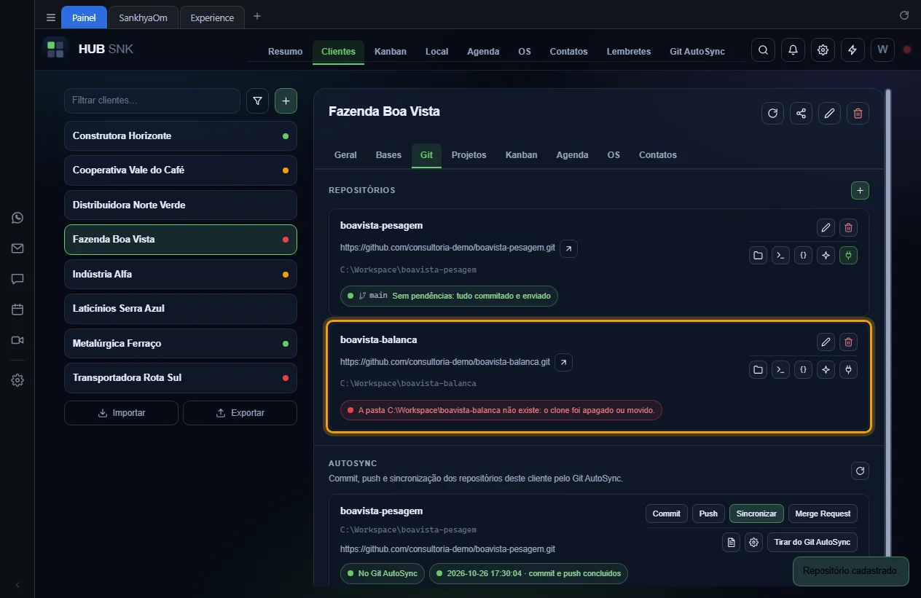Edit the Fazenda Boa Vista client
Image resolution: width=921 pixels, height=598 pixels.
click(829, 114)
